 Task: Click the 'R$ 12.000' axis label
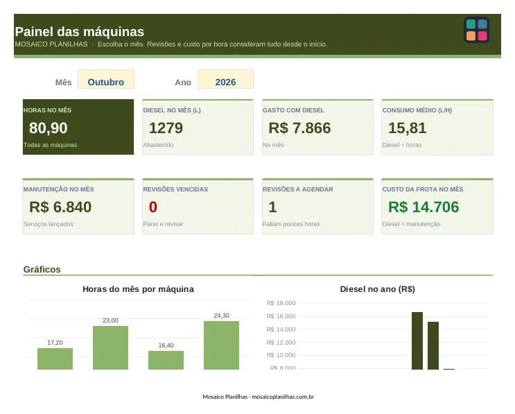pos(281,343)
